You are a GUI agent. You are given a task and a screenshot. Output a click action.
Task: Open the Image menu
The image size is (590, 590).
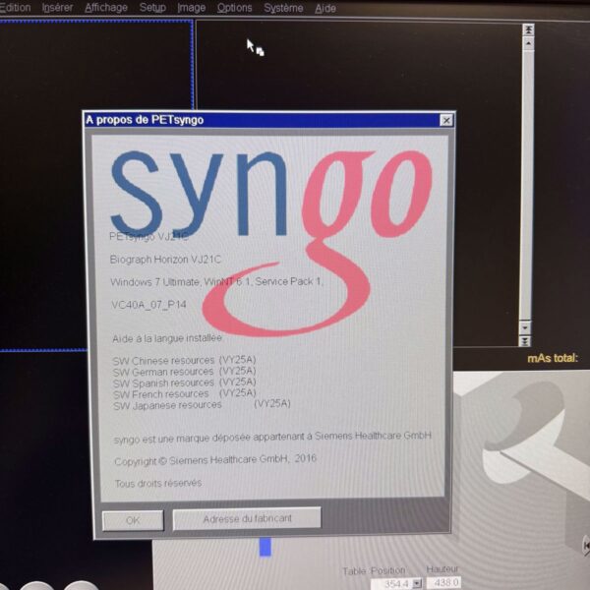(191, 8)
